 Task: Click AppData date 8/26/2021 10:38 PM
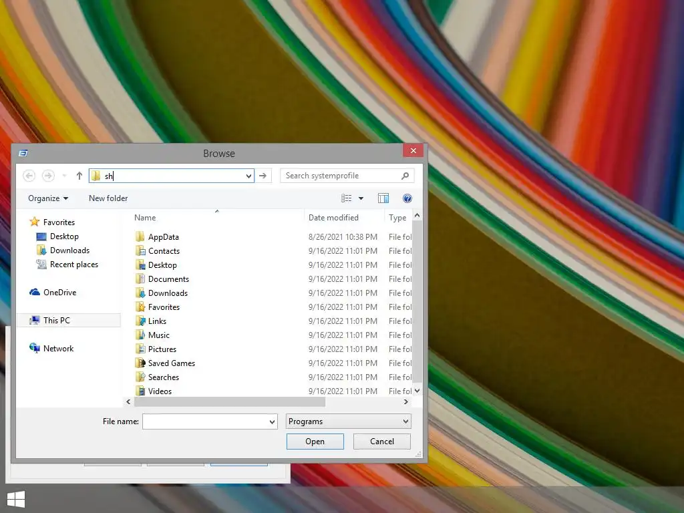click(x=343, y=237)
